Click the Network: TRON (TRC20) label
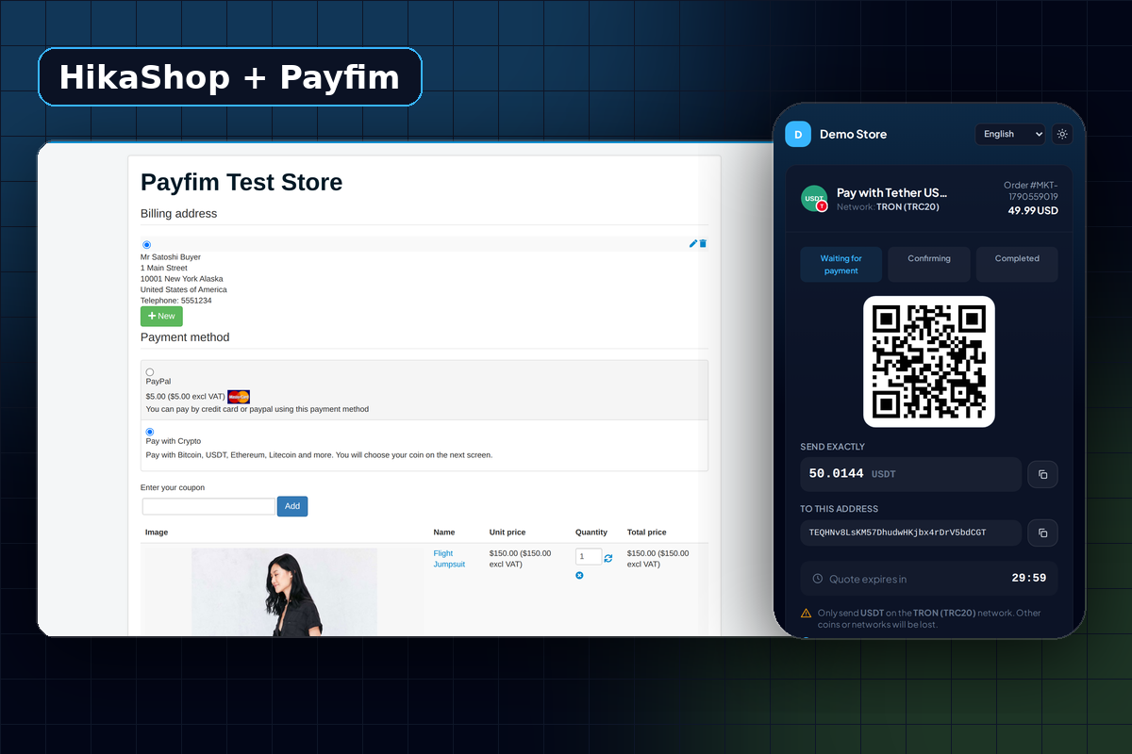The width and height of the screenshot is (1132, 754). click(x=888, y=206)
